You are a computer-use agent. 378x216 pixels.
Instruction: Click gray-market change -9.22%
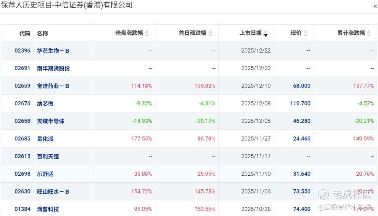click(x=144, y=103)
